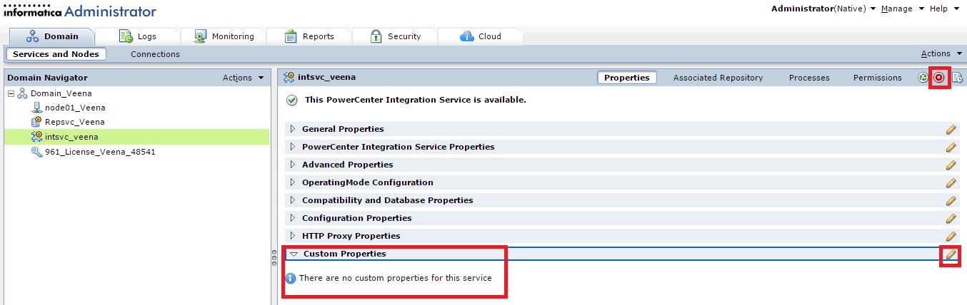Expand Compatibility and Database Properties section
The height and width of the screenshot is (305, 967).
292,200
